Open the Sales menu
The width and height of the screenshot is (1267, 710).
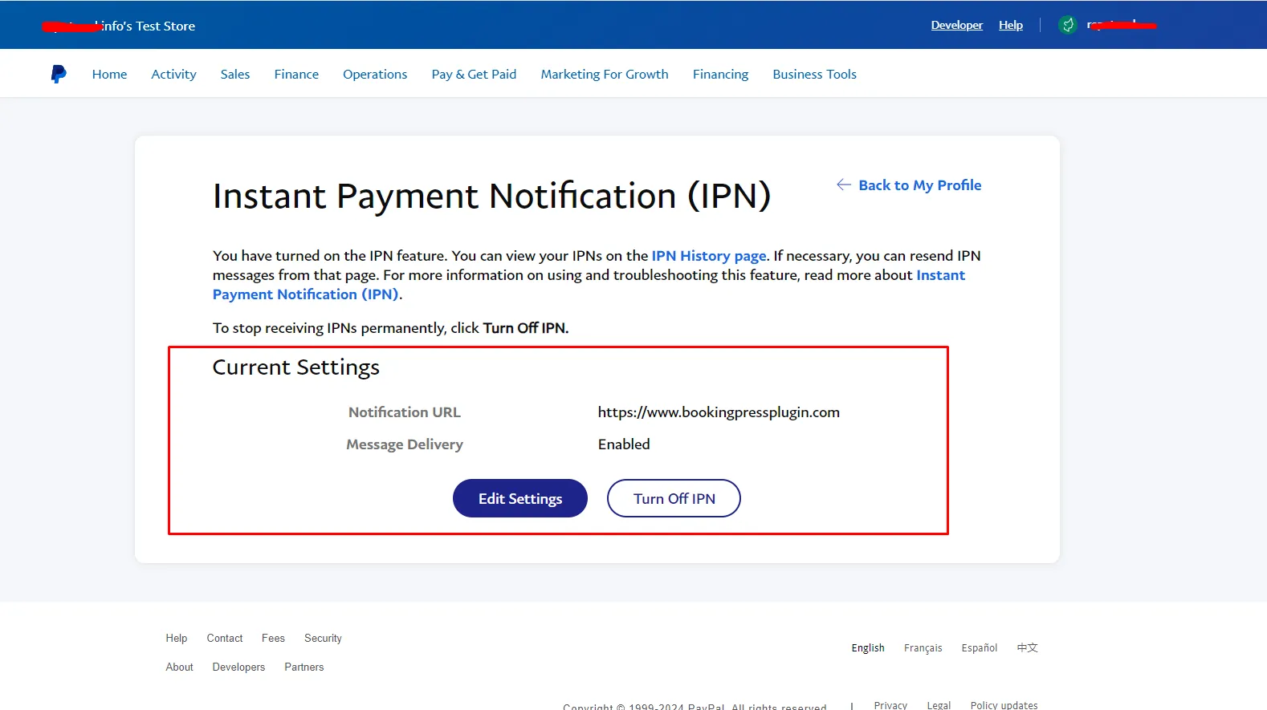click(235, 74)
